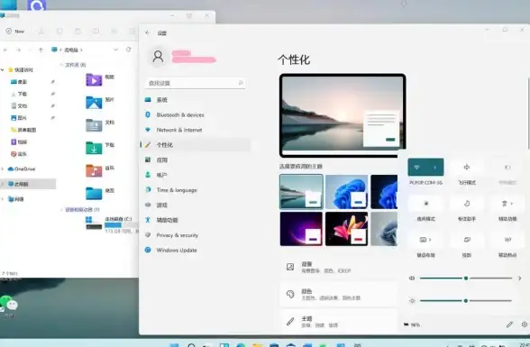Click the user account avatar in Settings
The image size is (530, 347).
[158, 57]
